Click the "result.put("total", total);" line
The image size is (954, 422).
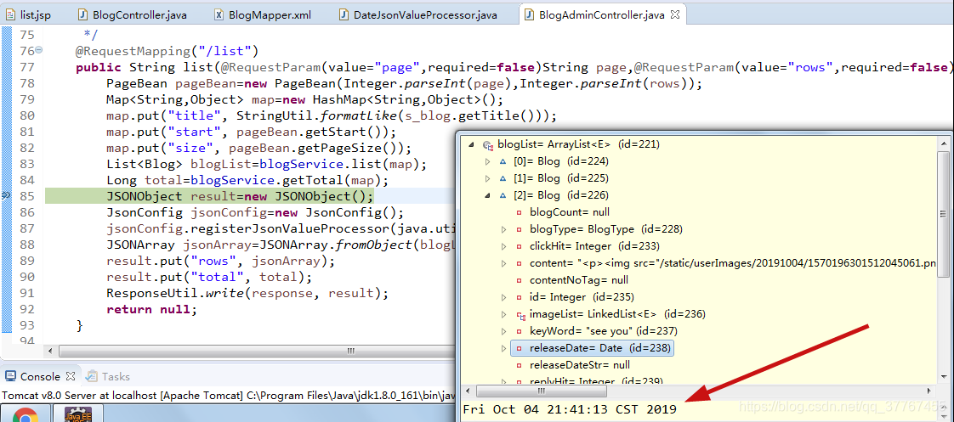[209, 278]
